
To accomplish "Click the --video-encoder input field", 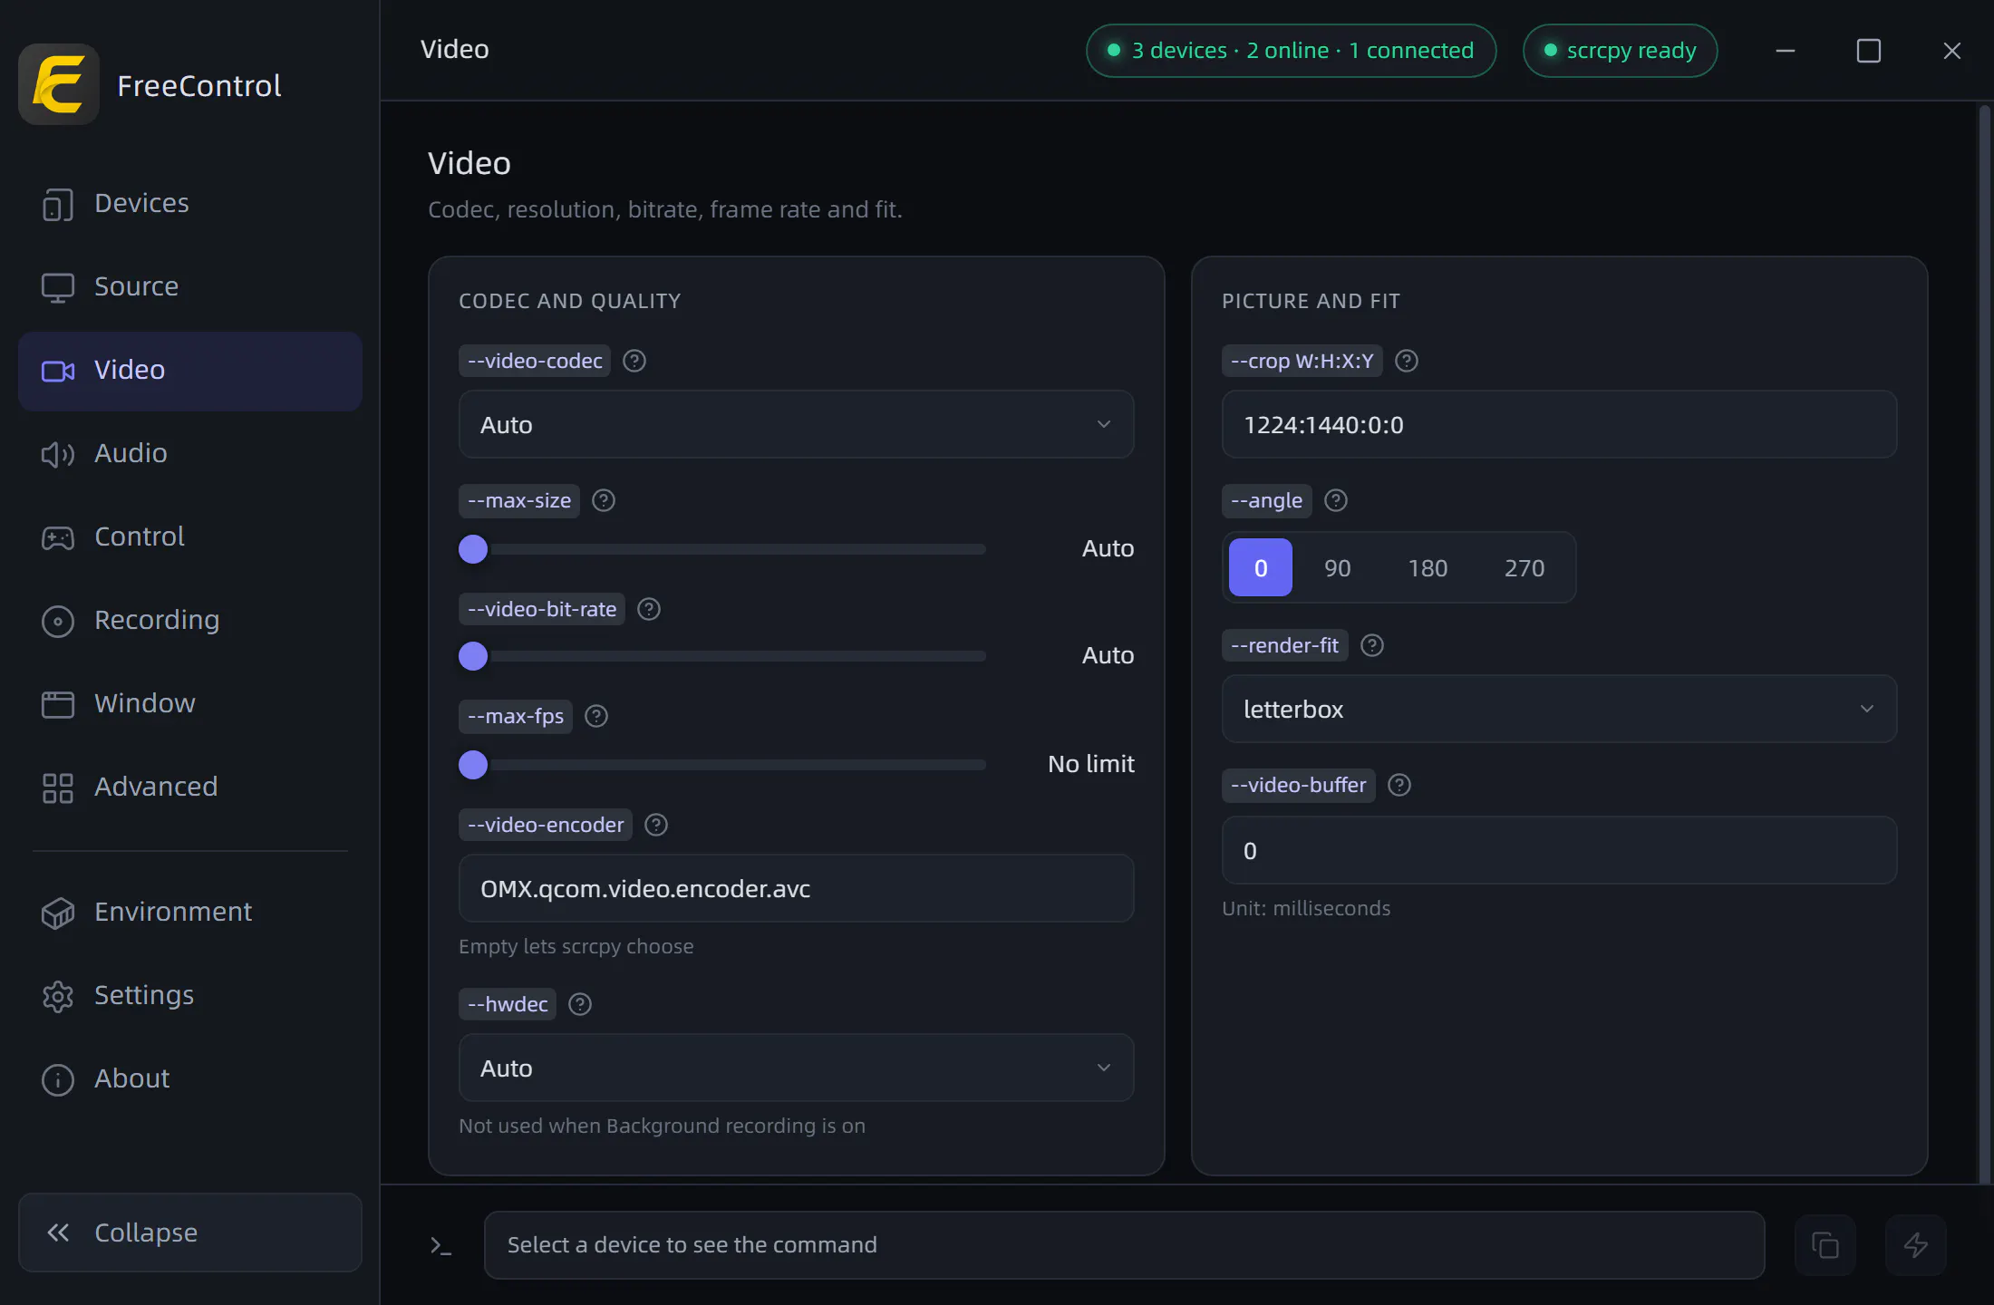I will tap(797, 888).
